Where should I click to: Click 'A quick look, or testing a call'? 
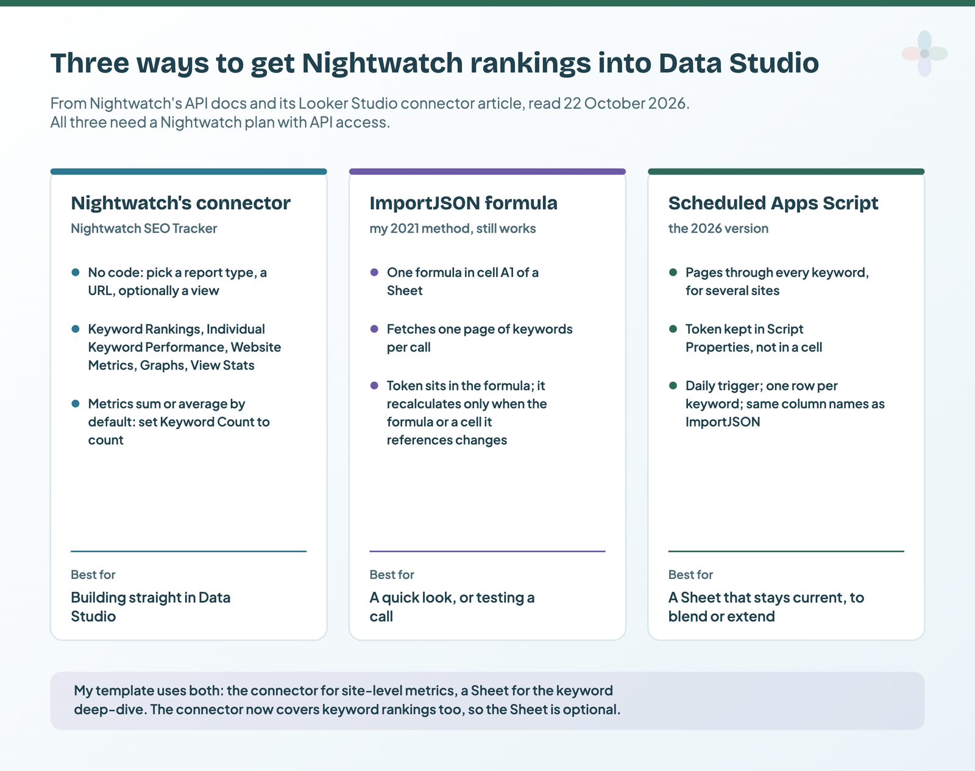tap(452, 607)
